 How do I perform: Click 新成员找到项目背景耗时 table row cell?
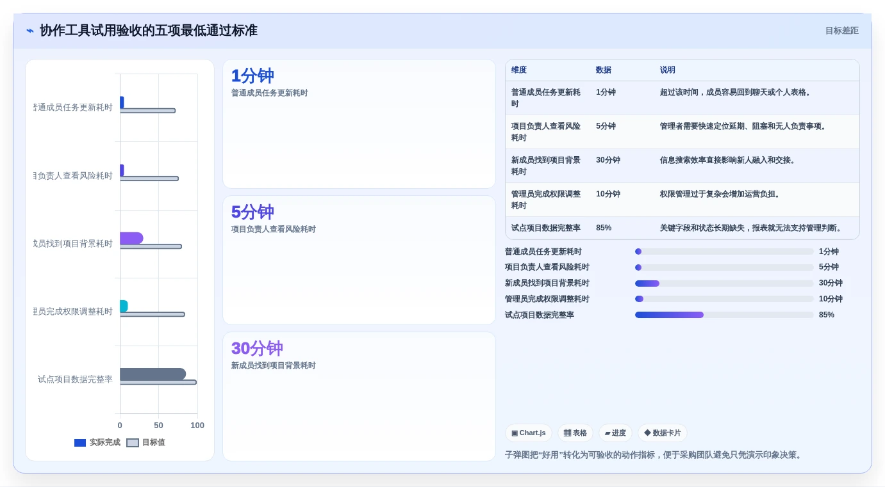547,166
